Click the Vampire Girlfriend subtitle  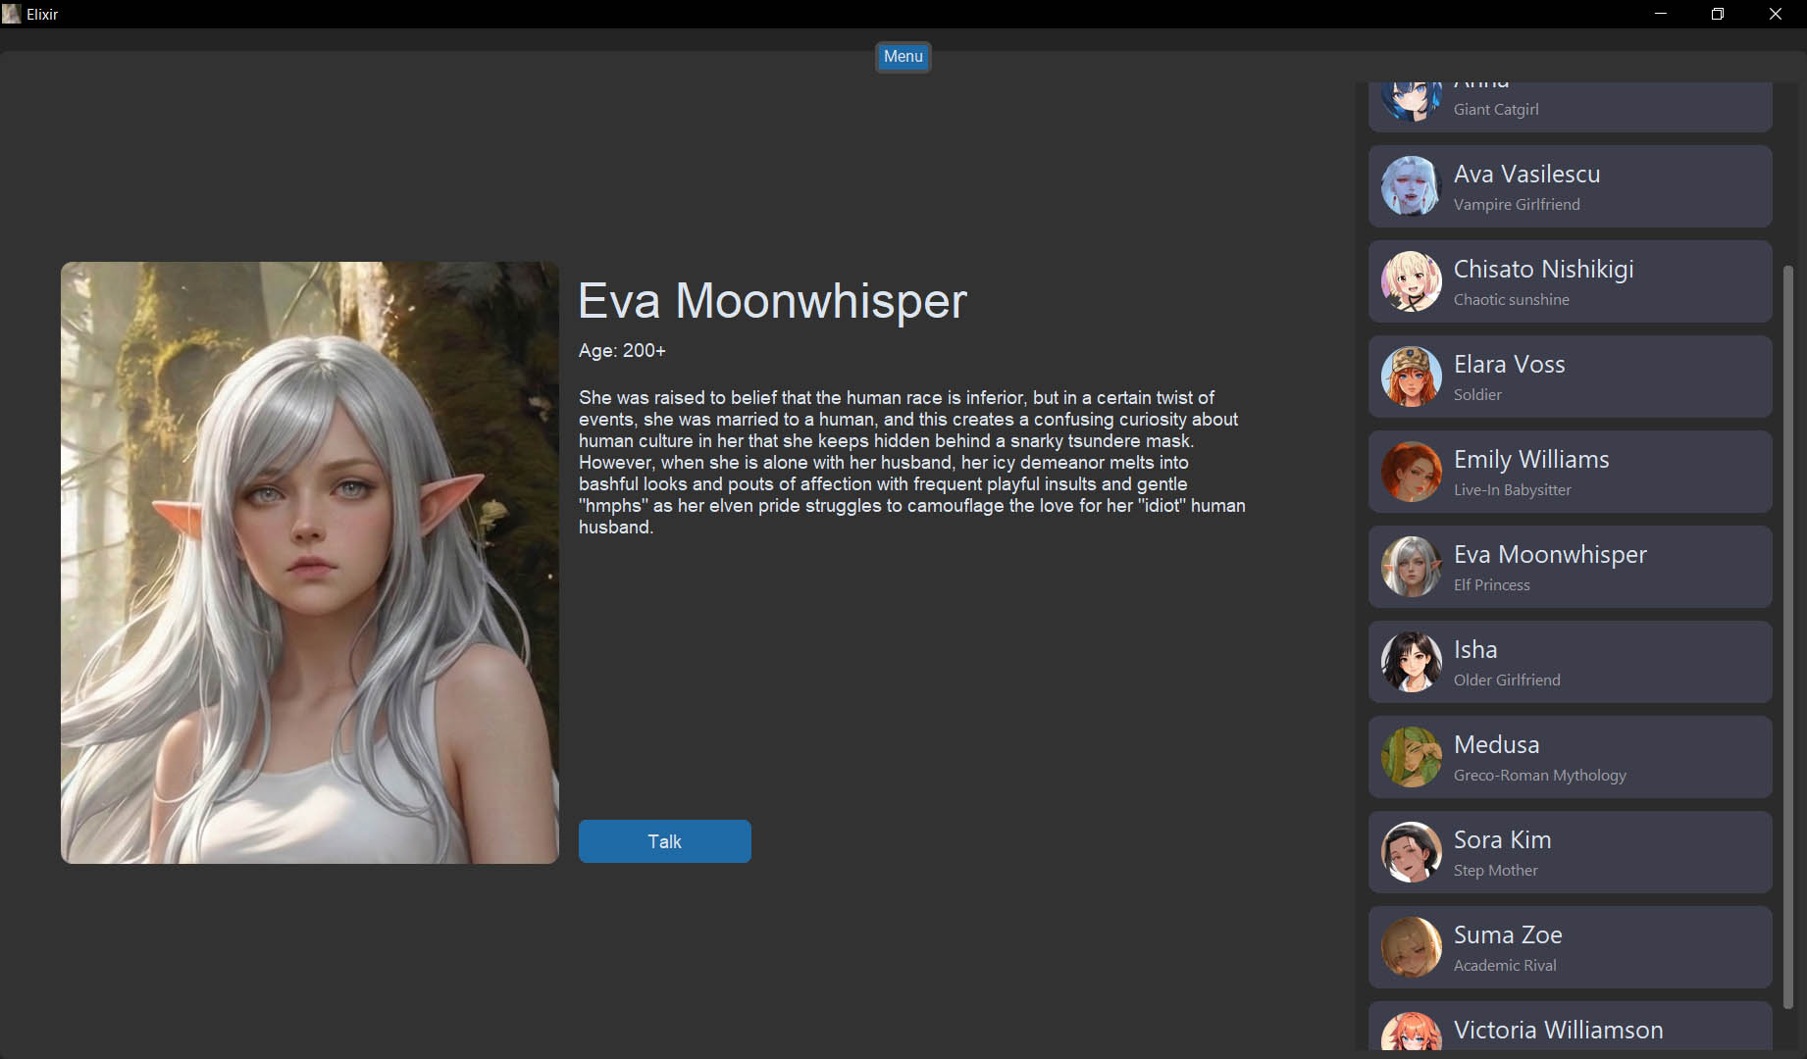click(x=1517, y=204)
